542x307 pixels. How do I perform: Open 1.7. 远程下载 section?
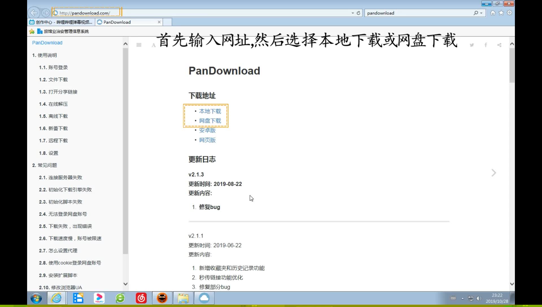click(53, 141)
